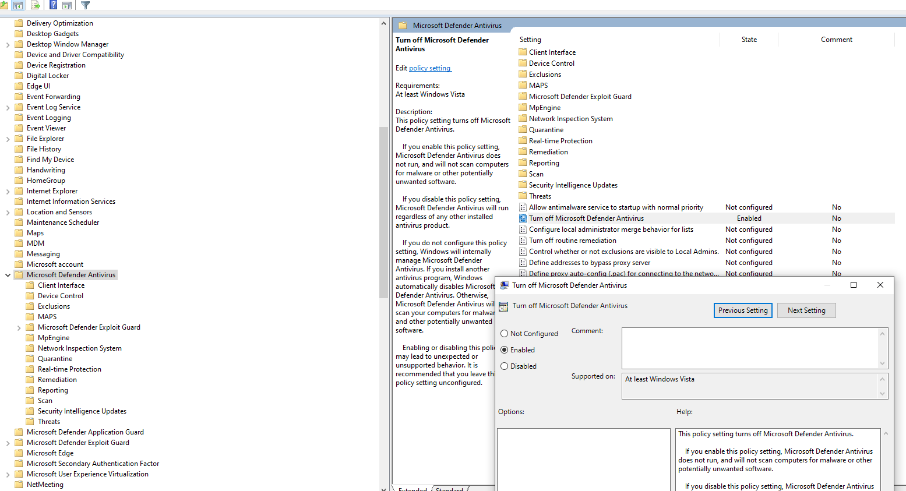Click the Show/Hide Action Pane icon
Screen dimensions: 906x491
[67, 5]
